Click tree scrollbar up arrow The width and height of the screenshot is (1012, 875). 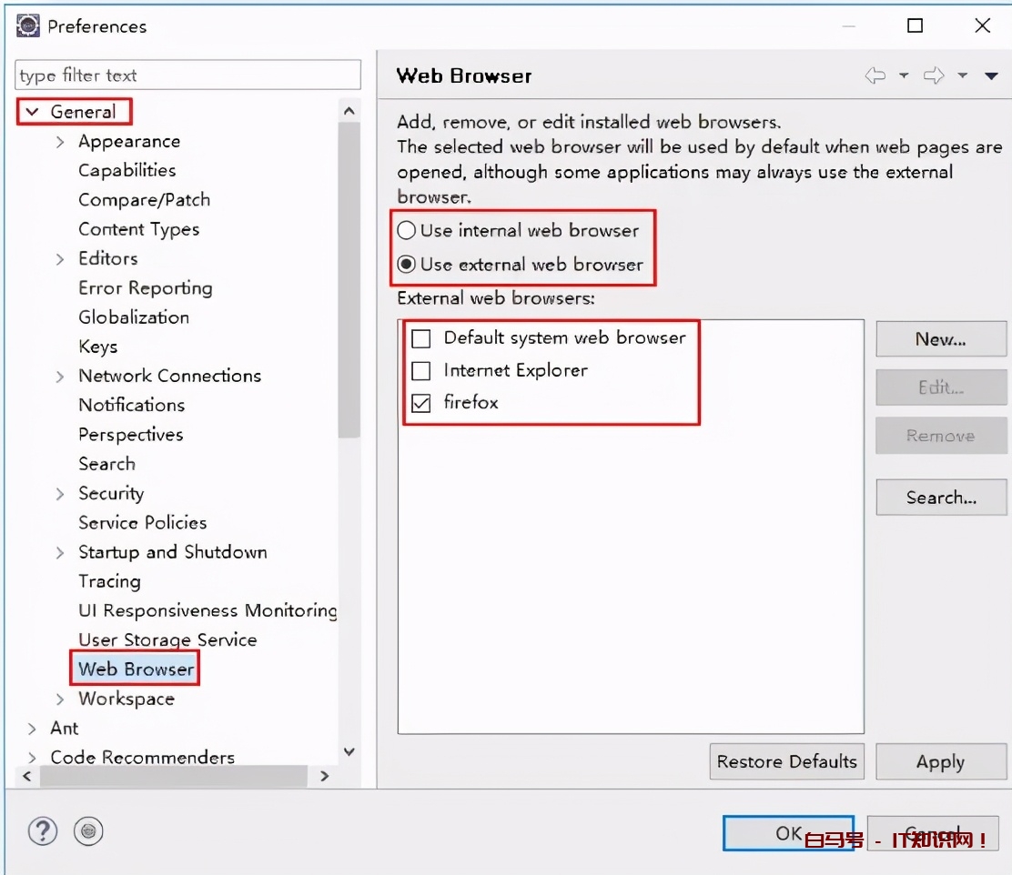pos(349,111)
